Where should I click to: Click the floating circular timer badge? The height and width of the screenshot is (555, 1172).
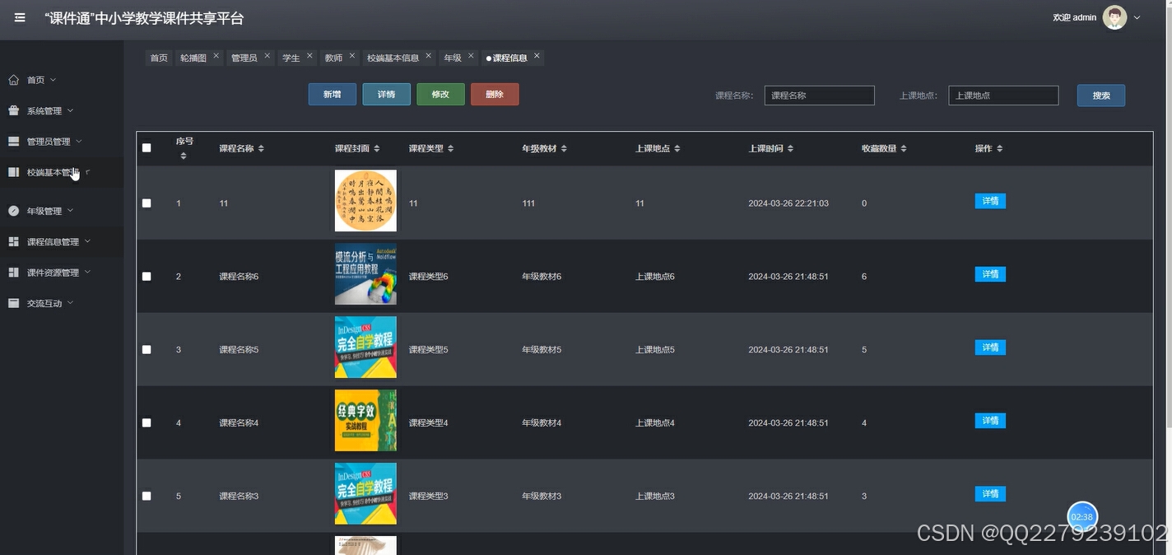(x=1081, y=516)
